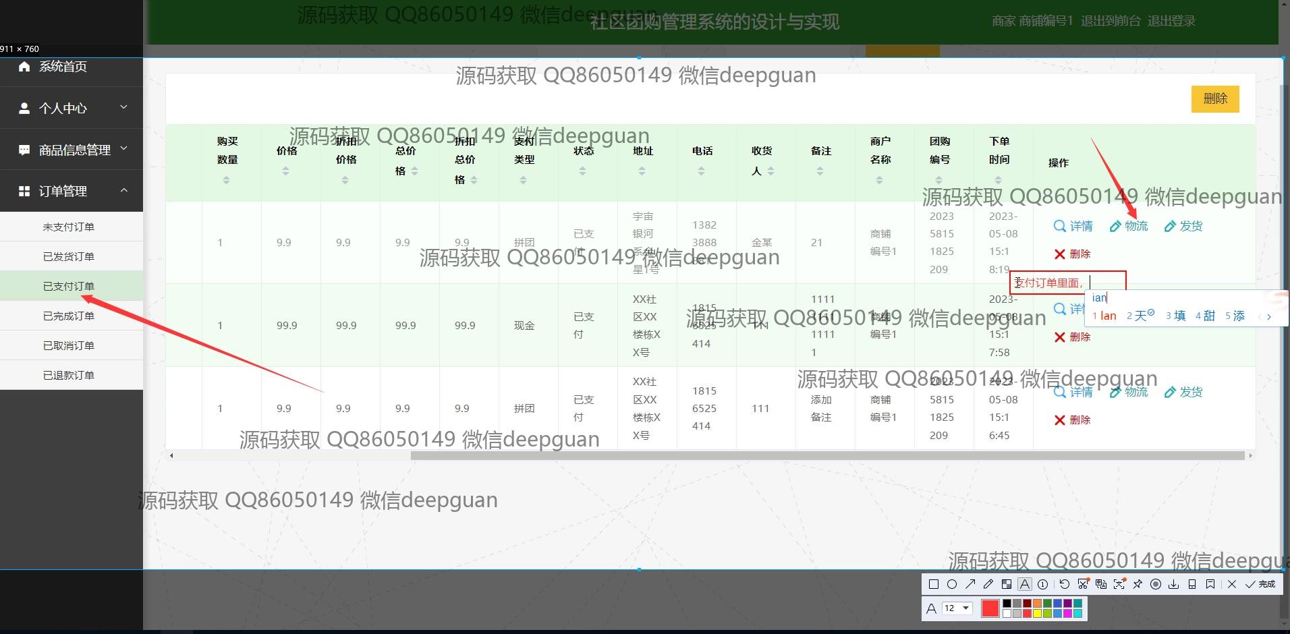Pick the arrow annotation tool
This screenshot has width=1290, height=634.
coord(970,584)
